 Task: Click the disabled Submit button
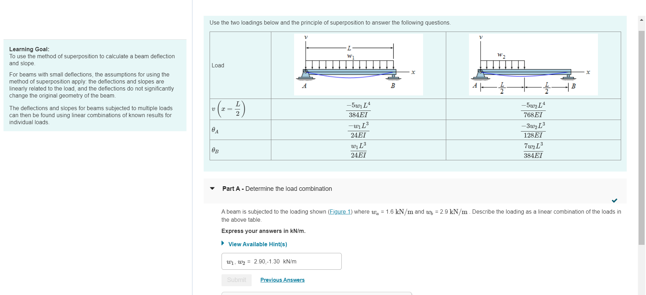[236, 280]
